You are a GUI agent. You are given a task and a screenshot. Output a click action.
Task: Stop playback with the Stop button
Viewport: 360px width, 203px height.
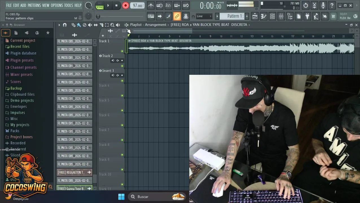[116, 5]
